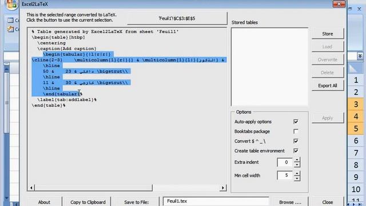Click the Feuil1.tex file name field
366x206 pixels.
pos(216,201)
